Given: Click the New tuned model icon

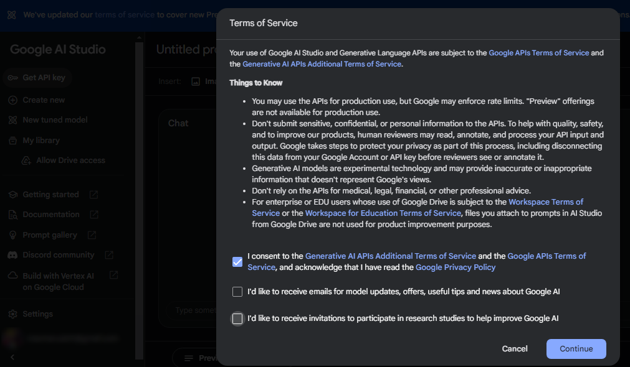Looking at the screenshot, I should pos(13,120).
